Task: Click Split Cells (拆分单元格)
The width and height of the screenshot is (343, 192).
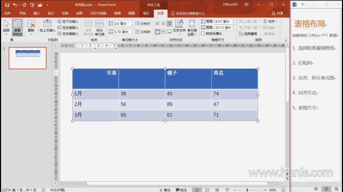Action: (x=100, y=28)
